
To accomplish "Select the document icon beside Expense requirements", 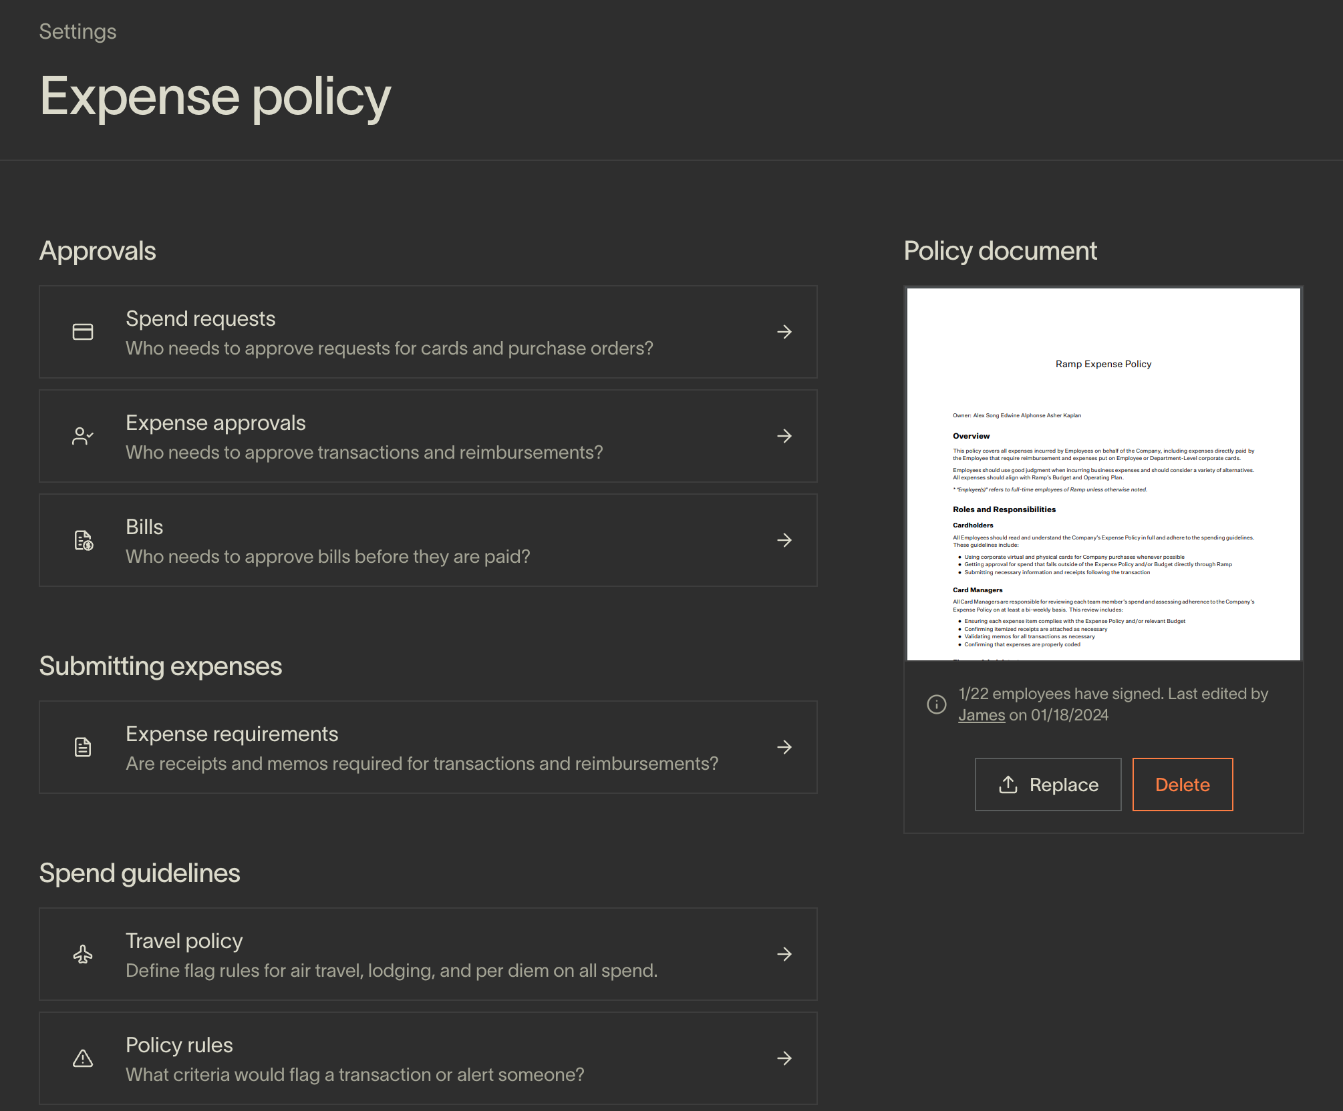I will point(82,747).
